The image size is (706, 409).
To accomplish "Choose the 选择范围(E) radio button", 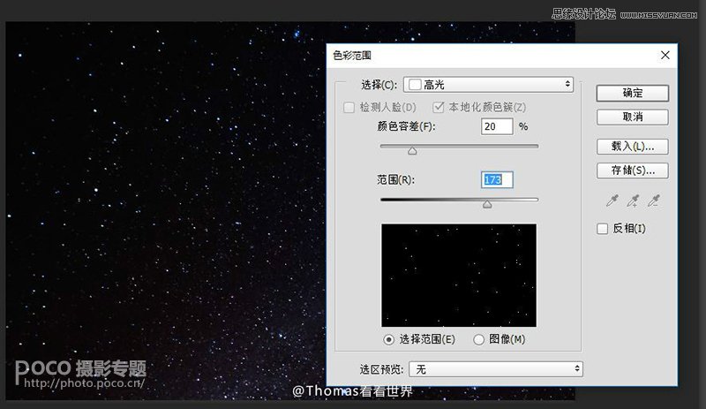I will click(x=388, y=339).
